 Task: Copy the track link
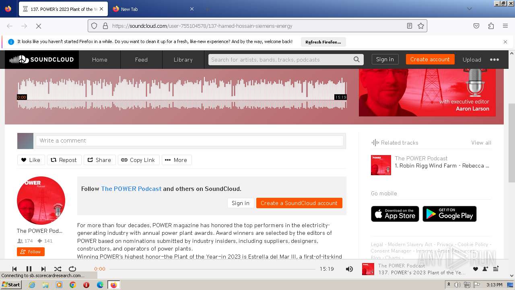pos(138,160)
